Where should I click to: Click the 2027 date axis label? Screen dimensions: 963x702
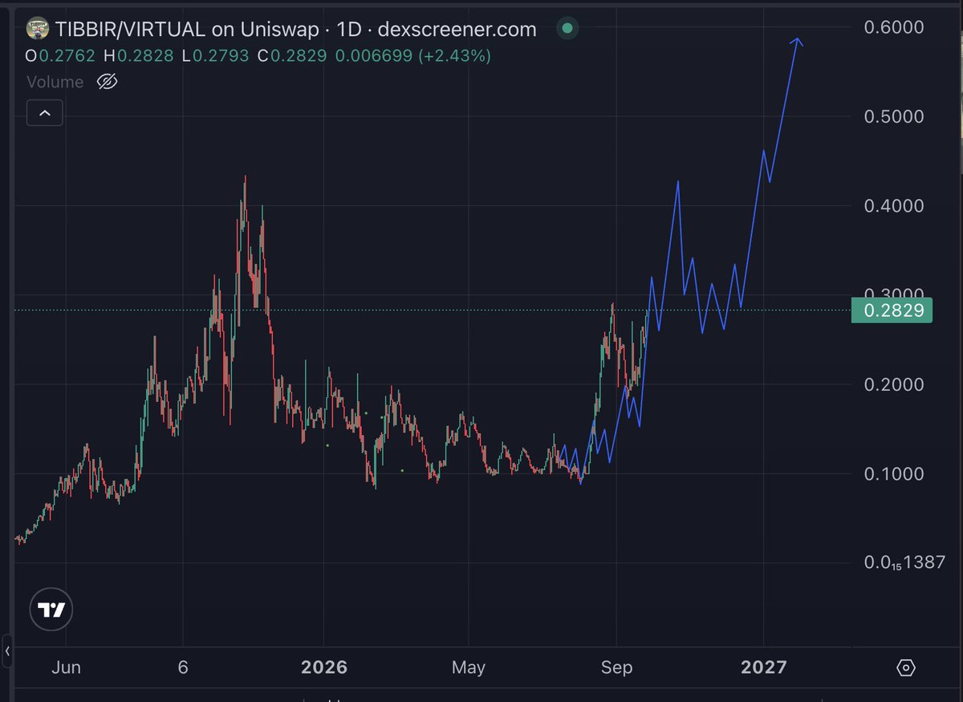[x=764, y=668]
